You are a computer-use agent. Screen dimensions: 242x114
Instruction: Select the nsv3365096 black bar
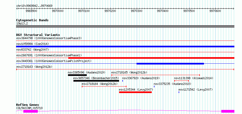tap(77, 75)
